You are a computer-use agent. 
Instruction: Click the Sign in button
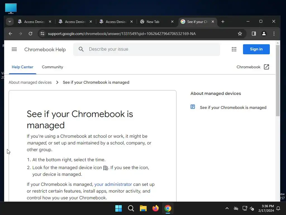[x=256, y=49]
